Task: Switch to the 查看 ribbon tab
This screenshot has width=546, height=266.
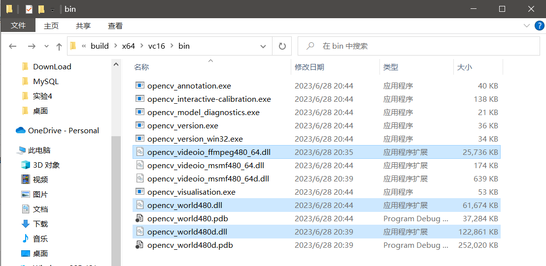Action: tap(115, 26)
